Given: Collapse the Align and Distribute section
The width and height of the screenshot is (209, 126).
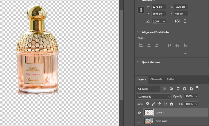Looking at the screenshot, I should tap(138, 32).
